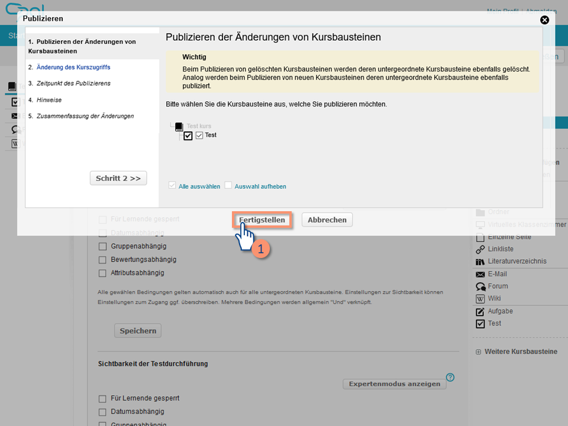Select Linkliste chain icon
Viewport: 568px width, 426px height.
coord(480,250)
